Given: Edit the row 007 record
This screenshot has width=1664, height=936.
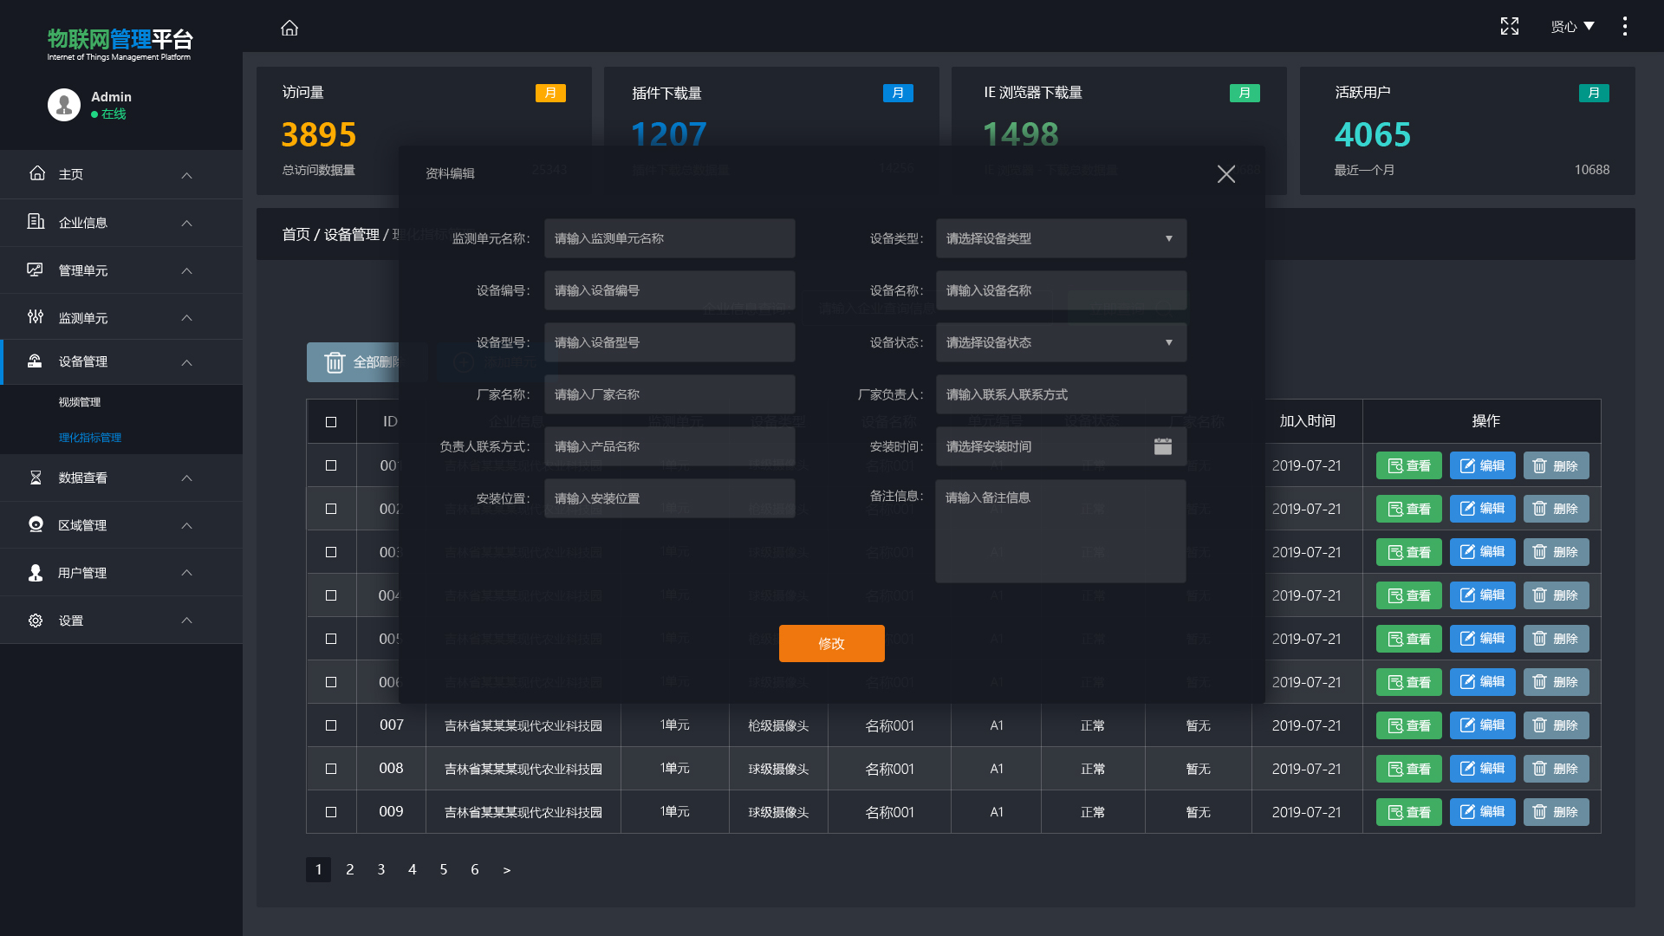Looking at the screenshot, I should pos(1483,725).
